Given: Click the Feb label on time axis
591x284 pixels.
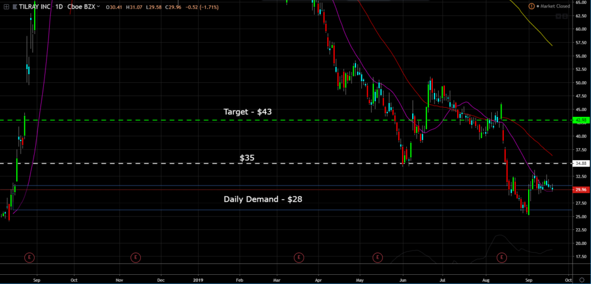Looking at the screenshot, I should coord(240,280).
